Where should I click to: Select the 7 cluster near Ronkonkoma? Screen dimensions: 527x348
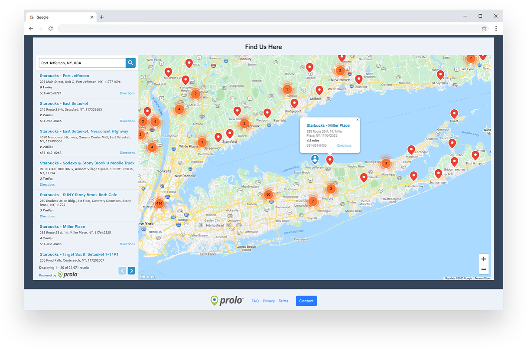point(312,201)
